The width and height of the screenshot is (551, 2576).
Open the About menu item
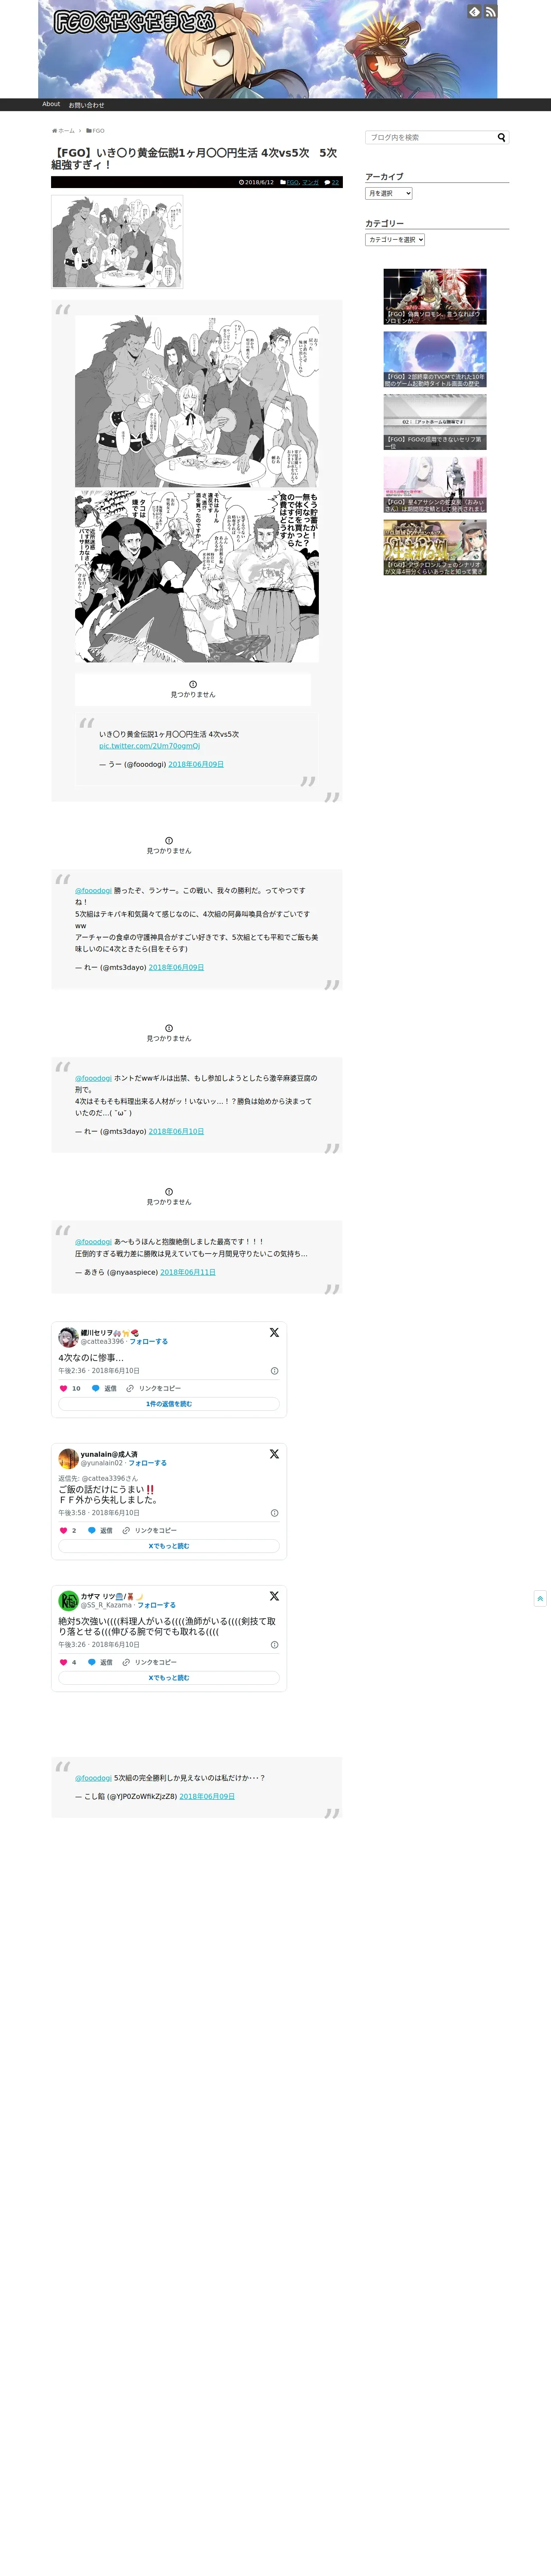51,104
